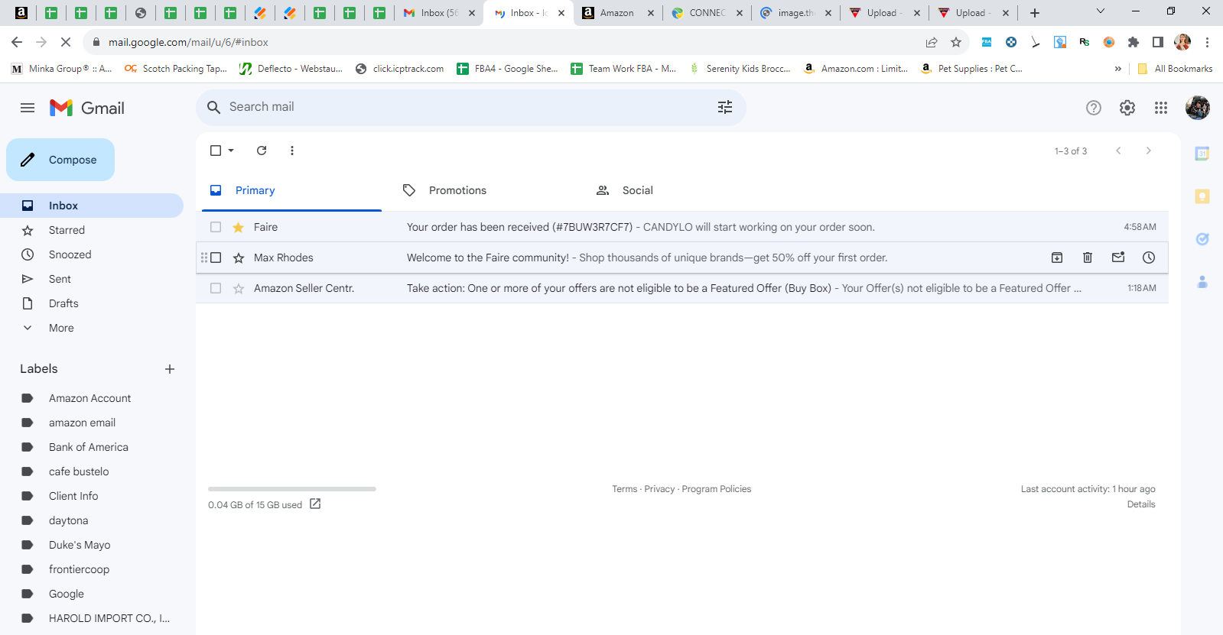This screenshot has width=1223, height=635.
Task: Open the Chrome tab search dropdown
Action: tap(1101, 11)
